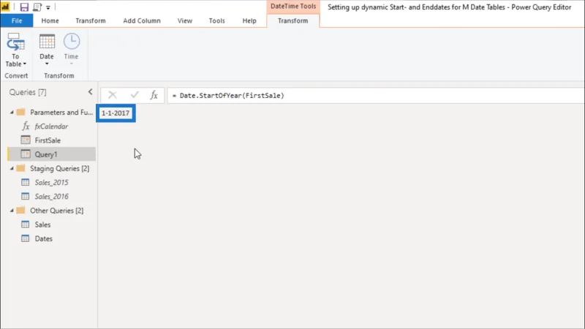Open the View ribbon tab
Image resolution: width=585 pixels, height=329 pixels.
185,20
